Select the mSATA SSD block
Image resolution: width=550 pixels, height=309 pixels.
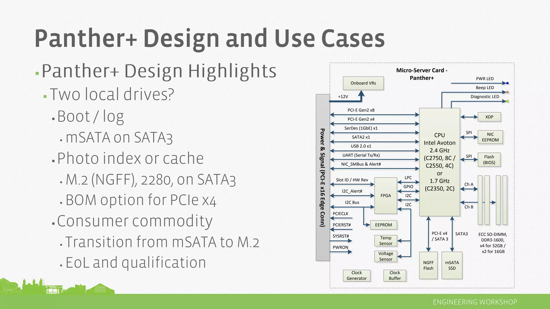pyautogui.click(x=452, y=265)
